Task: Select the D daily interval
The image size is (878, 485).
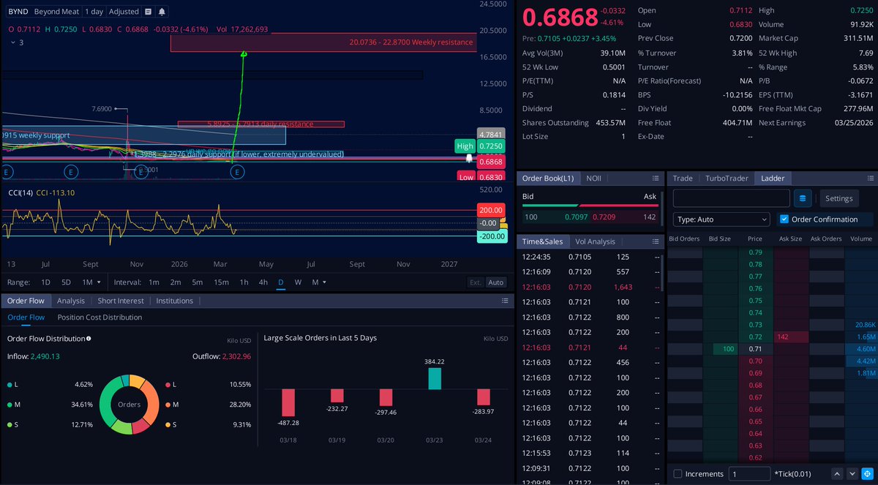Action: (281, 282)
